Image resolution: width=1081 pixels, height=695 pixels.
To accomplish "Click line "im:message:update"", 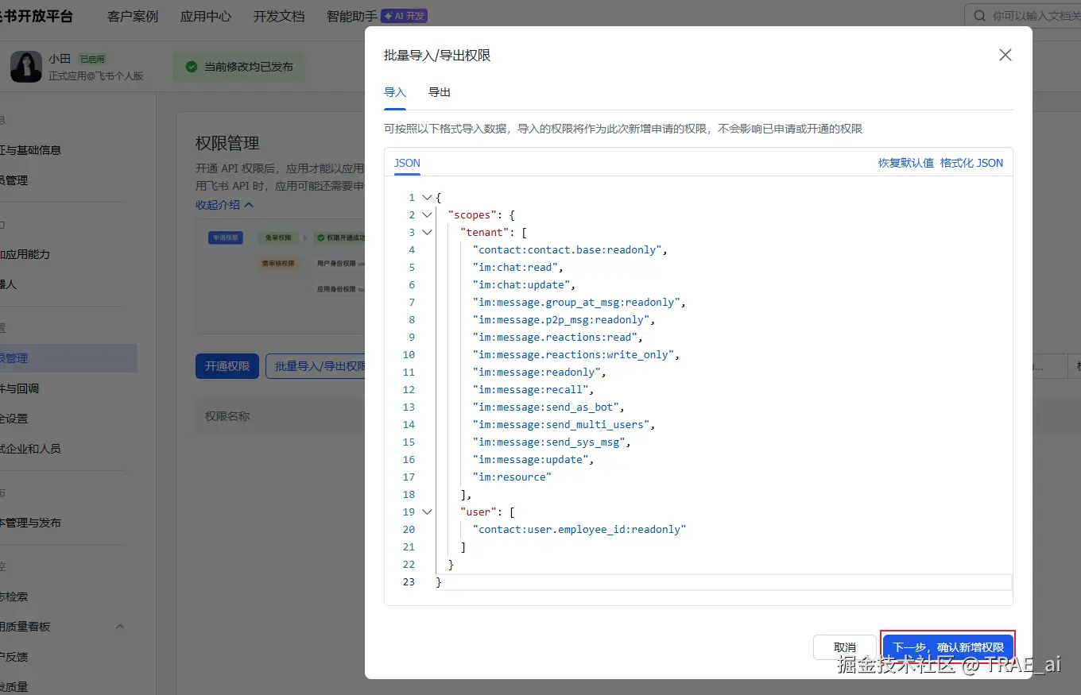I will pyautogui.click(x=529, y=460).
